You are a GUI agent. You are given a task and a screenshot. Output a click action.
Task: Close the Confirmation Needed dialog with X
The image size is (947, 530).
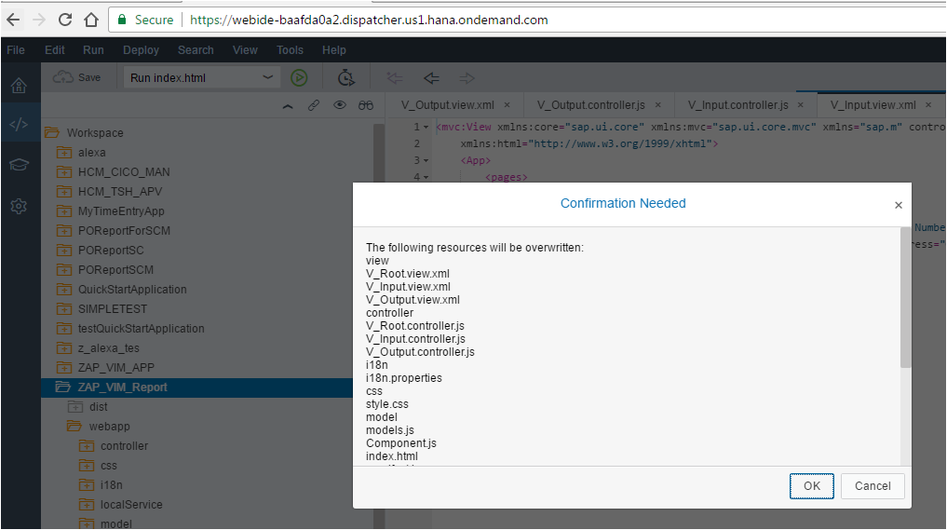pyautogui.click(x=898, y=206)
